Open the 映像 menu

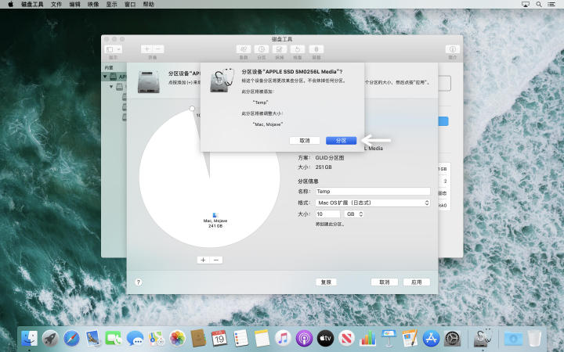[93, 5]
